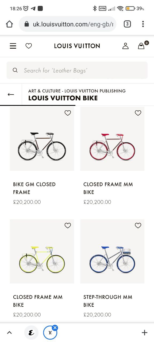This screenshot has width=154, height=342.
Task: Open the shopping bag icon
Action: click(141, 46)
